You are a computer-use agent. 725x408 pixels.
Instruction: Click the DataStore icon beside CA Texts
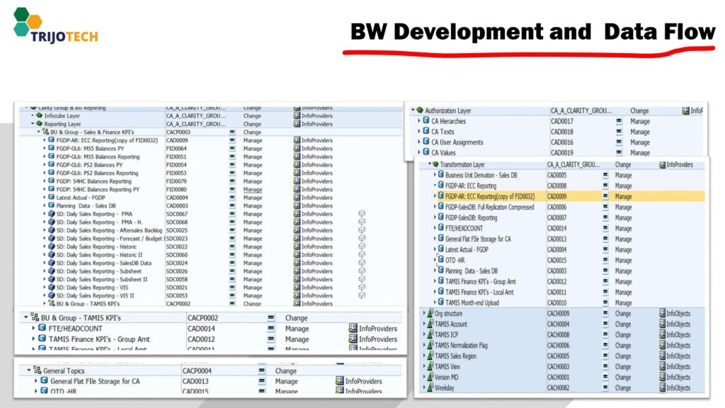[426, 132]
